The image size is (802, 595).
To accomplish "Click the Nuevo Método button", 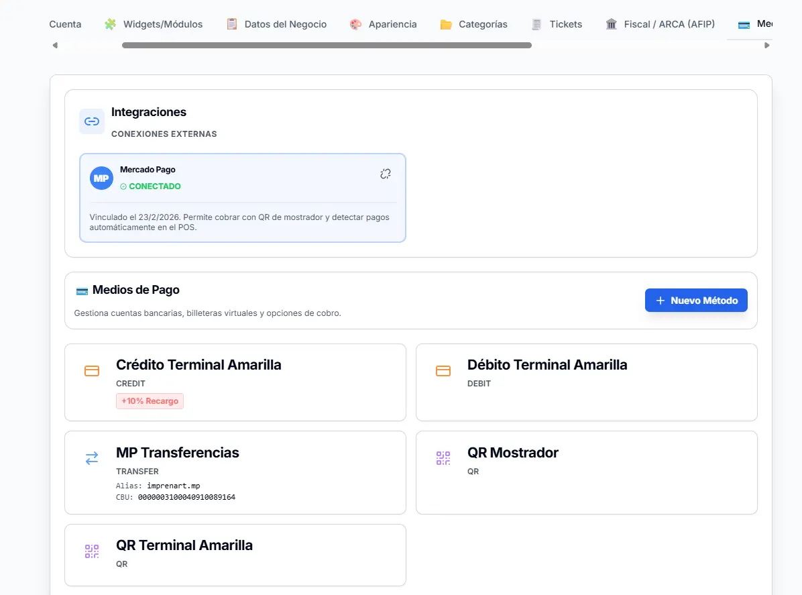I will (696, 301).
